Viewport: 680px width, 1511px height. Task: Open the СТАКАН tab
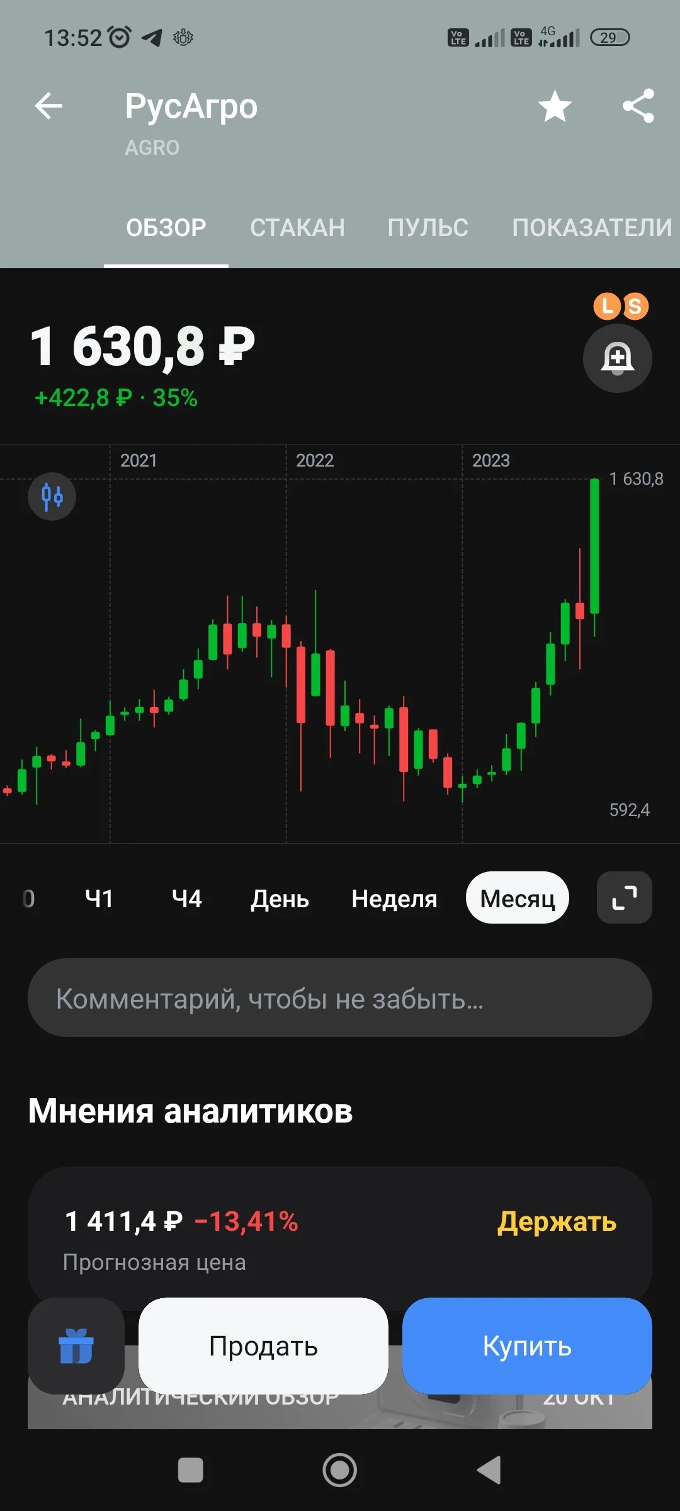point(297,228)
